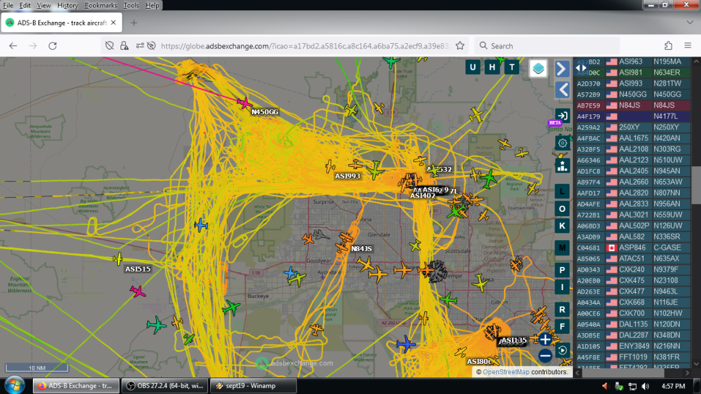Select row N4177L in aircraft list
701x394 pixels.
[633, 116]
